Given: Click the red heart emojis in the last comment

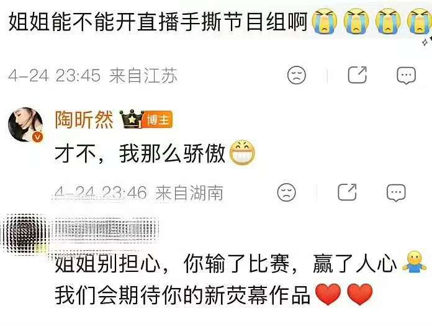Looking at the screenshot, I should click(x=344, y=294).
